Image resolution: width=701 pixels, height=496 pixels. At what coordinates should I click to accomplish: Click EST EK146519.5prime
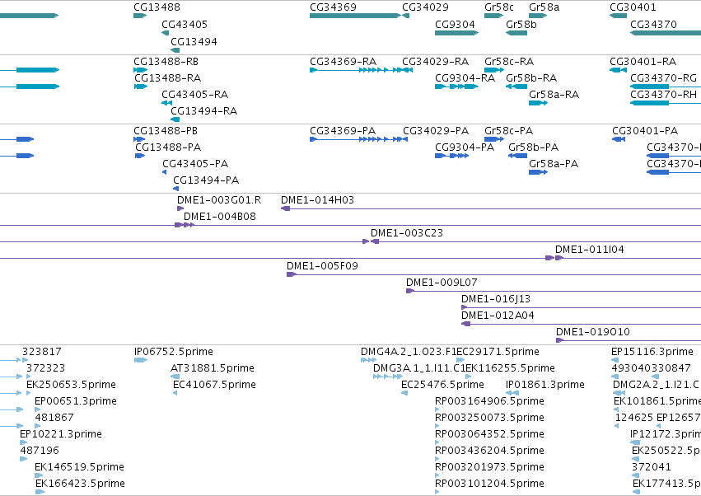coord(79,467)
